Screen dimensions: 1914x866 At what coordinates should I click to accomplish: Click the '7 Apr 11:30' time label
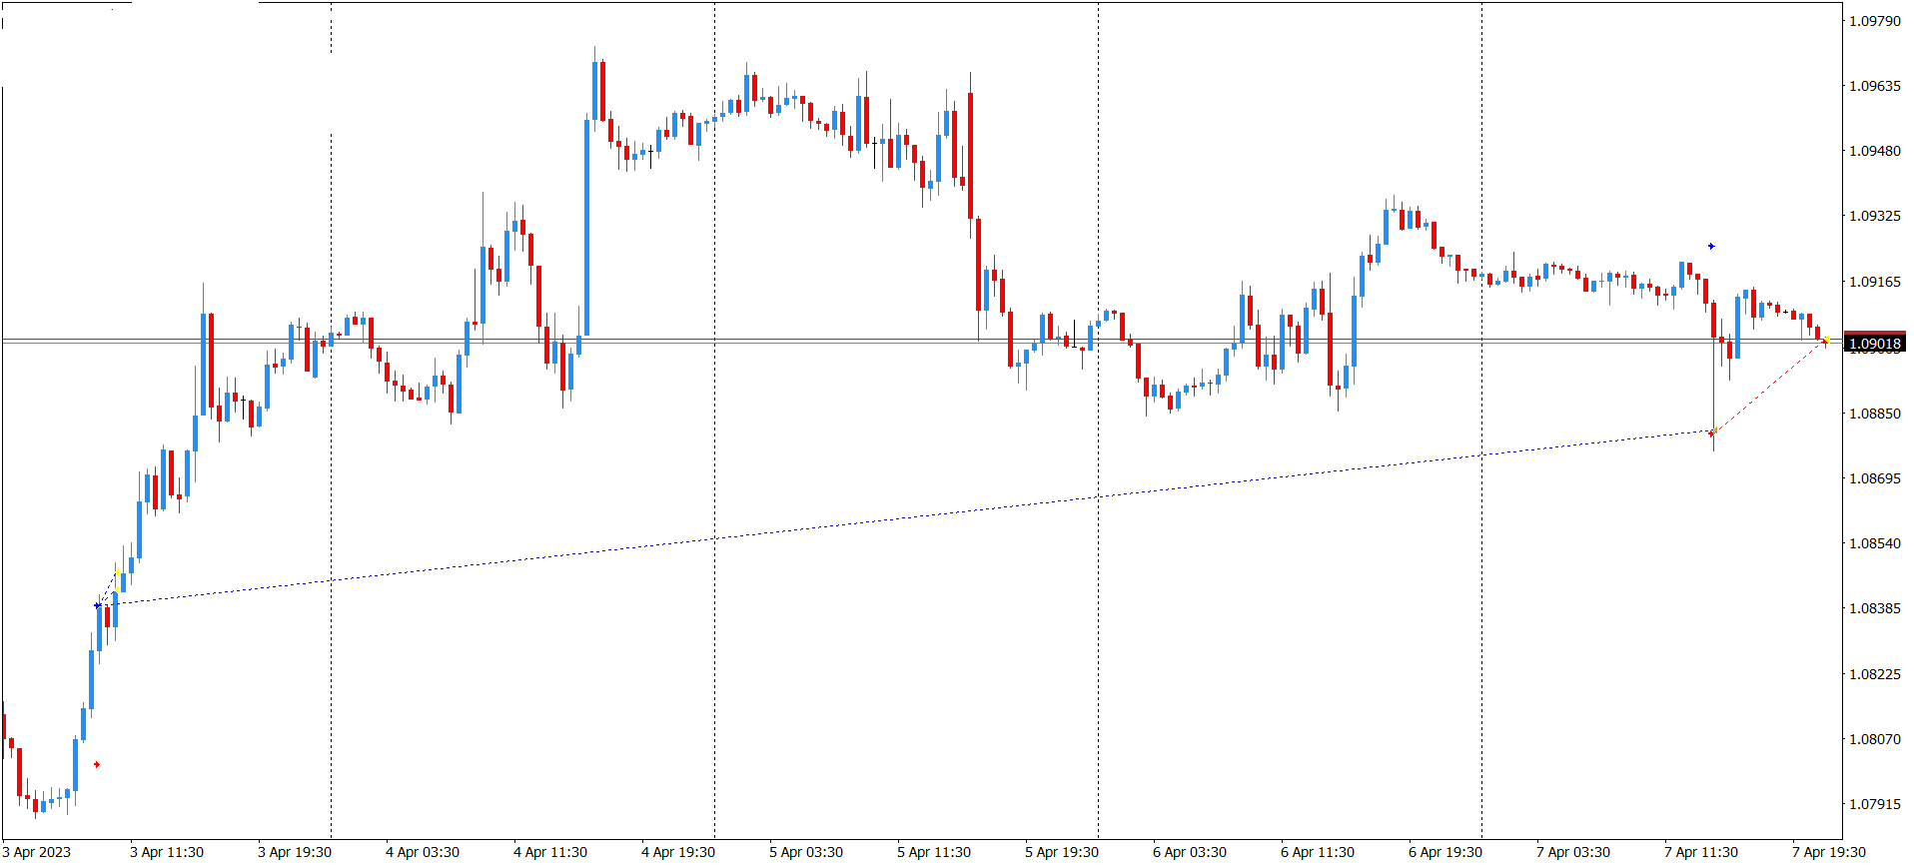(1701, 852)
